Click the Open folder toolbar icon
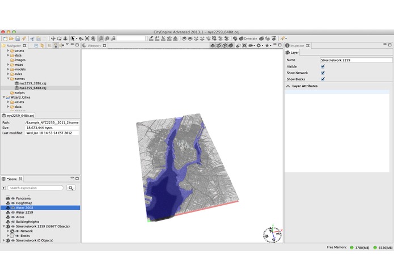The width and height of the screenshot is (394, 280). click(x=11, y=39)
